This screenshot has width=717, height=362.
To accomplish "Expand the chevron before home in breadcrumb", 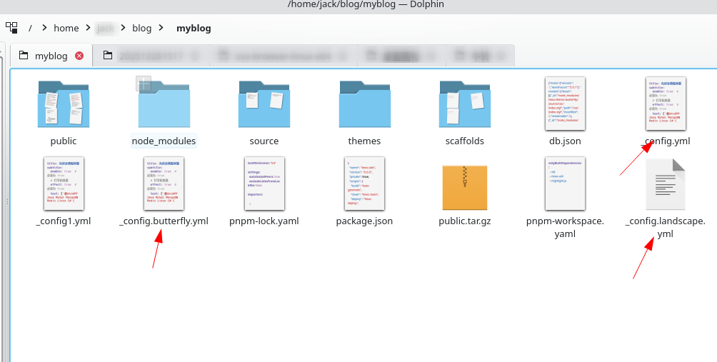I will (x=45, y=29).
